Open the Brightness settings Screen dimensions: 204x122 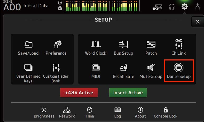click(44, 112)
